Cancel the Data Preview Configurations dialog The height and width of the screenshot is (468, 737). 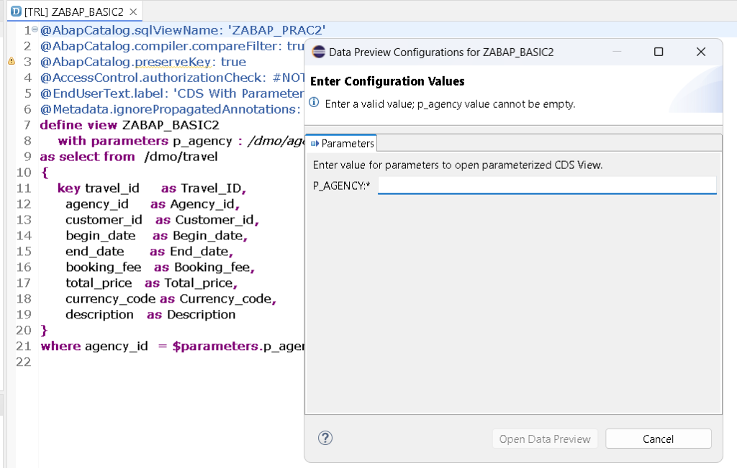pyautogui.click(x=658, y=439)
